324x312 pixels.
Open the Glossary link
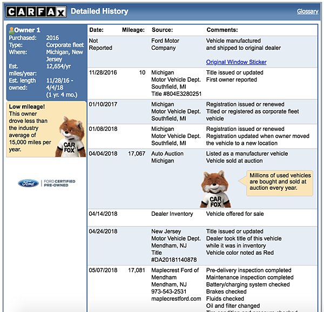[307, 11]
